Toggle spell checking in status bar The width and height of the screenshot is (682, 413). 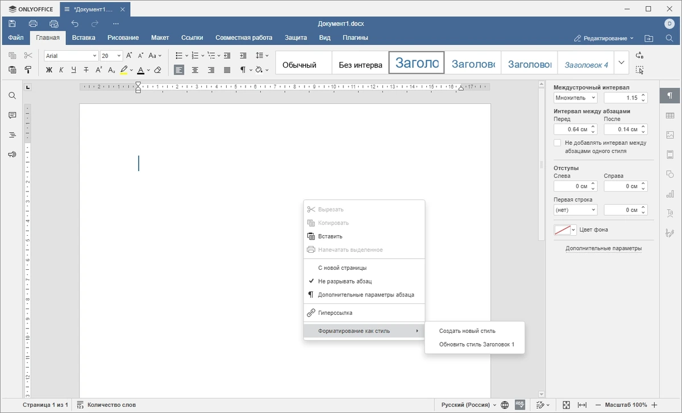click(519, 405)
